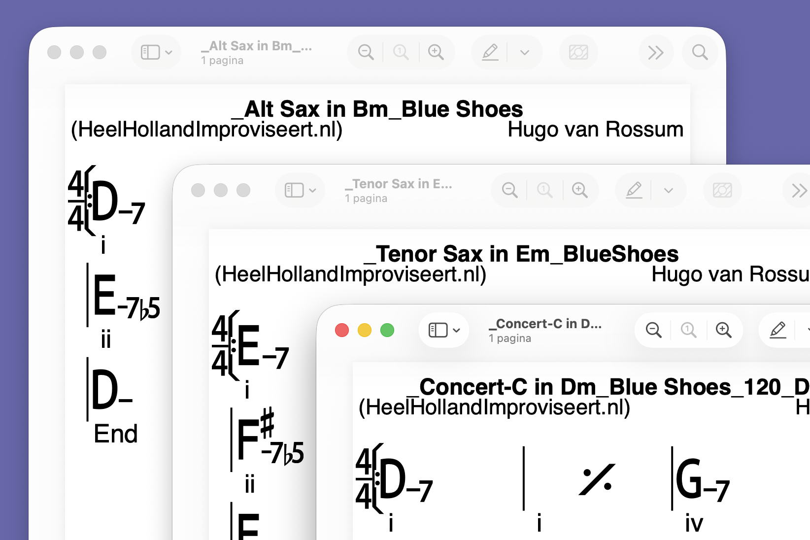This screenshot has height=540, width=810.
Task: Toggle sidebar in Alt Sax window
Action: (150, 52)
